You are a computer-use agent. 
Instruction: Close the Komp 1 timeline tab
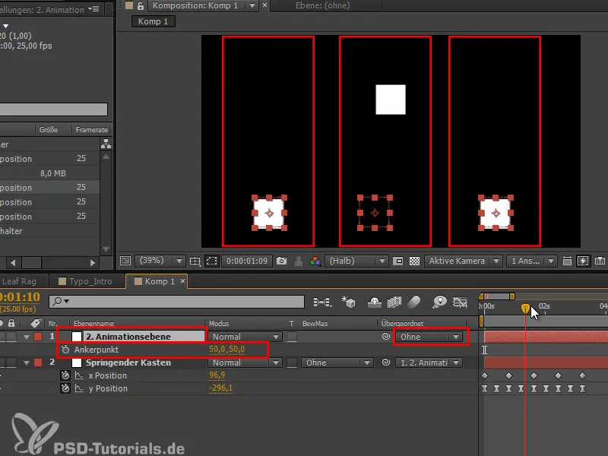click(182, 280)
